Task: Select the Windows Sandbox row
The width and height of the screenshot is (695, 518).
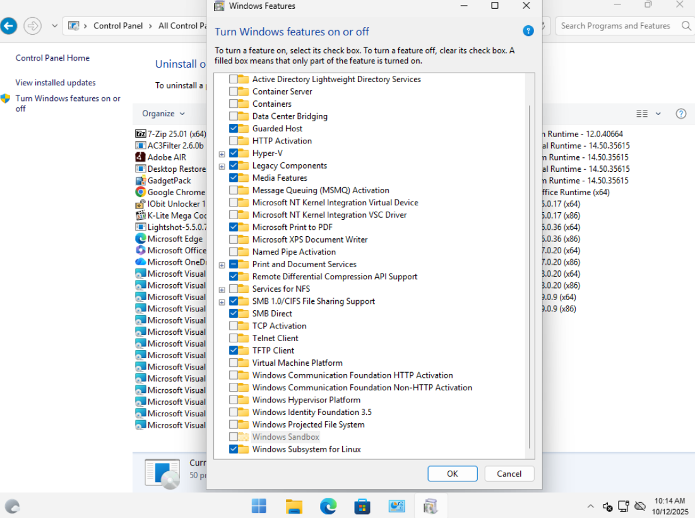Action: 285,437
